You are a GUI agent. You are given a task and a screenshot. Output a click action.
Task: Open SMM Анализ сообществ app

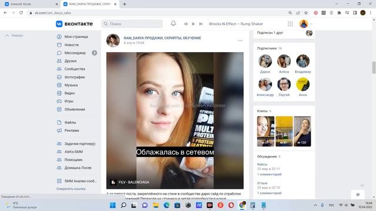(80, 181)
